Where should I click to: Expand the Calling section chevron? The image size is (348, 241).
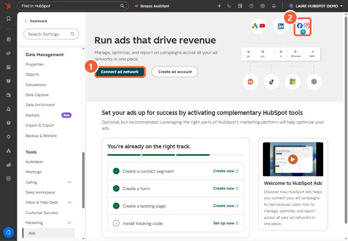[70, 182]
